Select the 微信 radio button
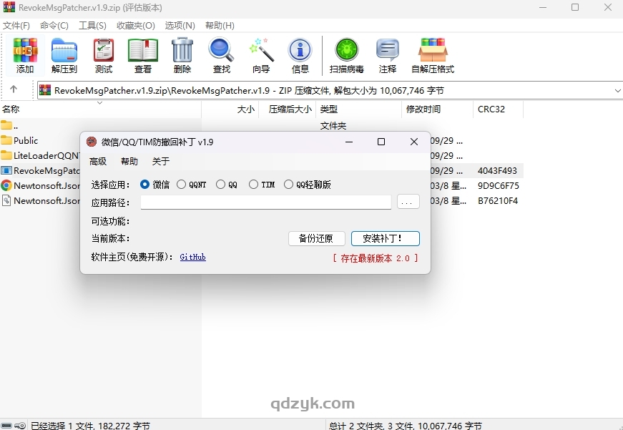The height and width of the screenshot is (430, 623). (x=145, y=184)
